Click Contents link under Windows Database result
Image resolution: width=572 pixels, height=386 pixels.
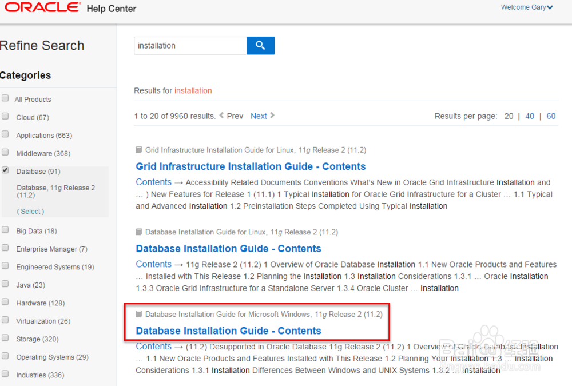(x=153, y=346)
